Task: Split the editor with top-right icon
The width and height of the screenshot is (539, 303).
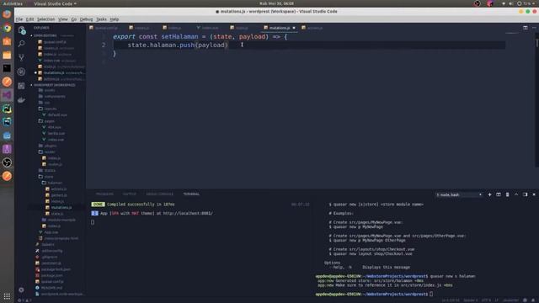Action: coord(526,28)
